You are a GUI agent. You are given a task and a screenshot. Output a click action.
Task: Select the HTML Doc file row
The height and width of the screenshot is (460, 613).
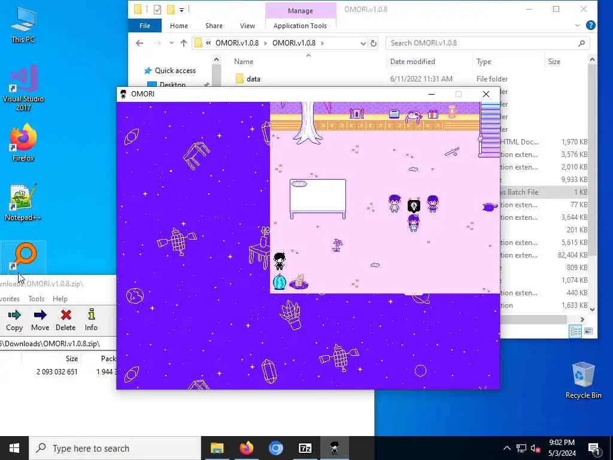pyautogui.click(x=544, y=142)
